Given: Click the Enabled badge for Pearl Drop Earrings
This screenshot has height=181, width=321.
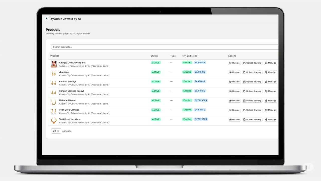Looking at the screenshot, I should coord(187,110).
